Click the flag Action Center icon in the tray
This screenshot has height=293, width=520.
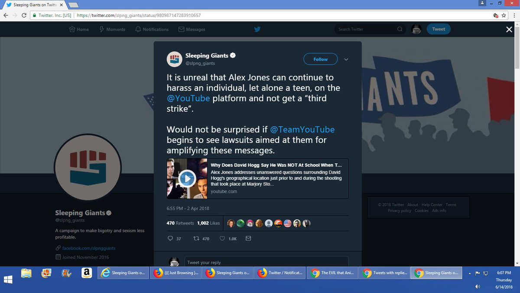point(477,273)
